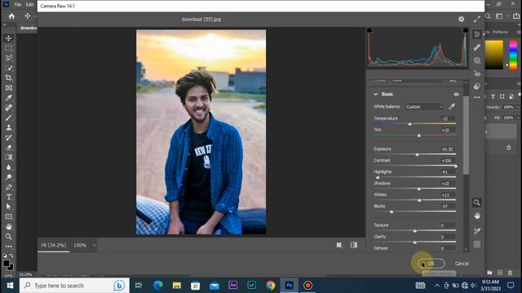
Task: Click OK to apply Camera Raw
Action: click(x=431, y=264)
